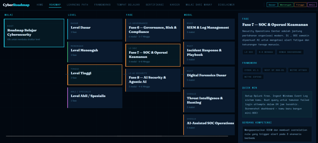318x143 pixels.
Task: Open Digital Forensics Dasar module
Action: (x=209, y=77)
